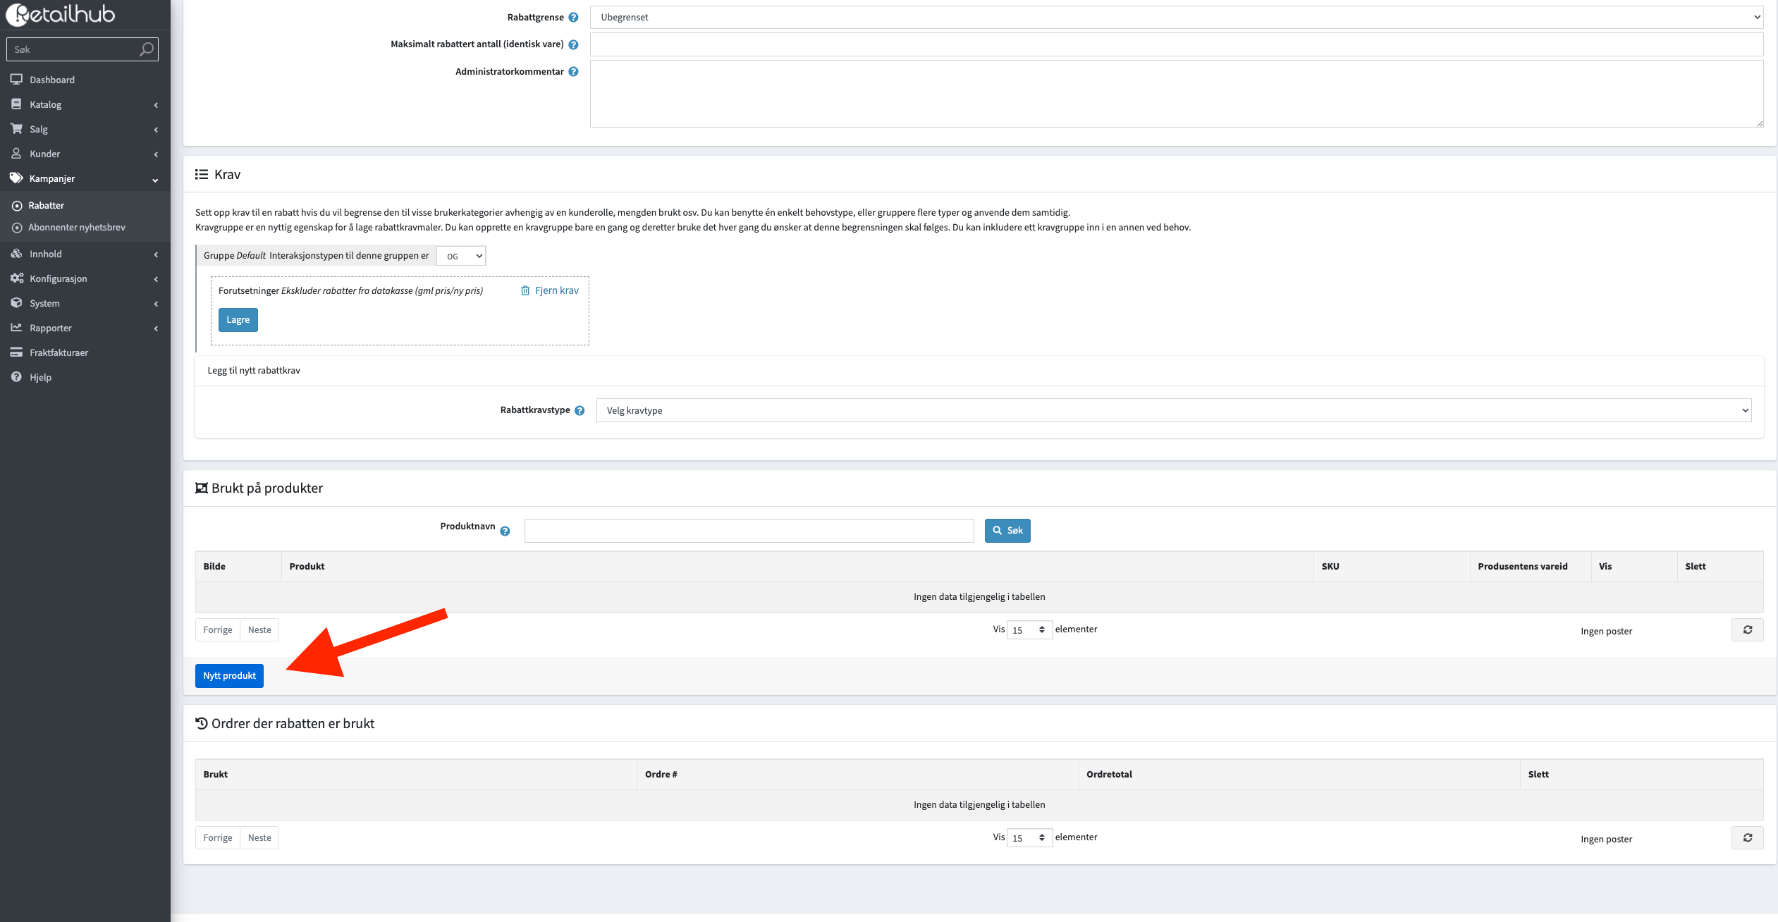
Task: Click the Produktnavn search input field
Action: pos(749,531)
